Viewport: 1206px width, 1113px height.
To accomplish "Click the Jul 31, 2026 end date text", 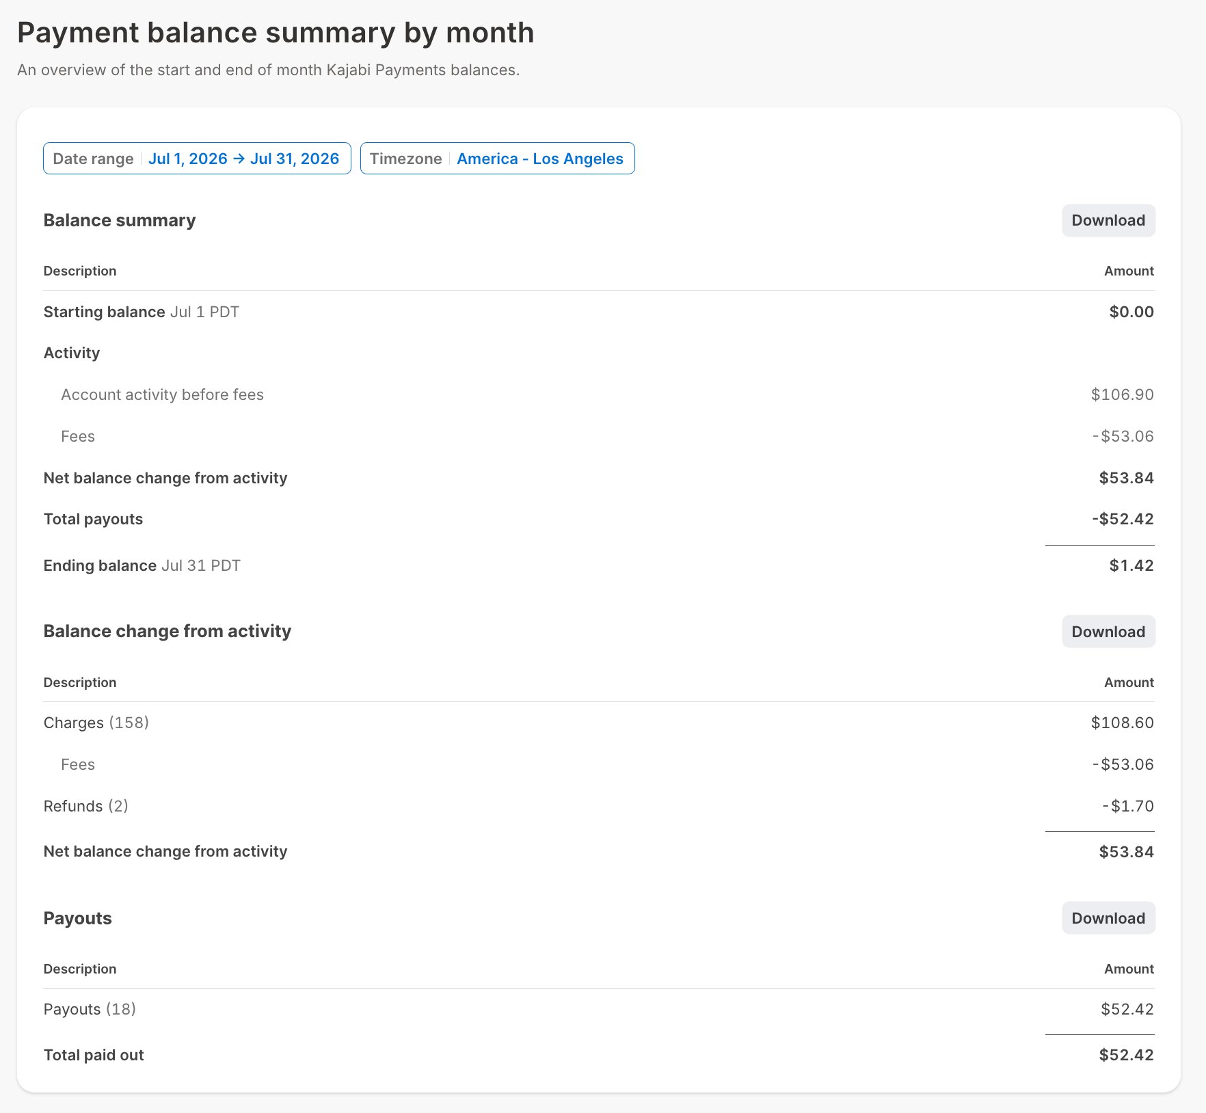I will [x=295, y=159].
